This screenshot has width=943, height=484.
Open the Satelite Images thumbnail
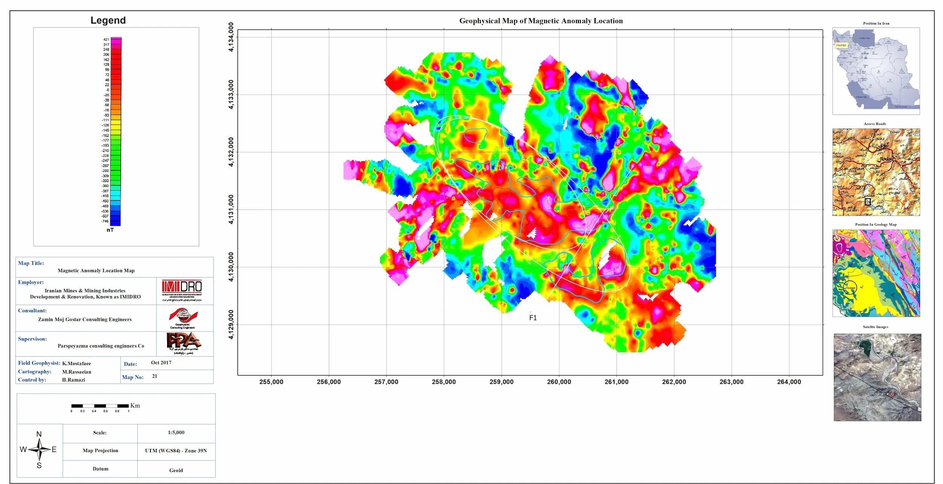(877, 377)
